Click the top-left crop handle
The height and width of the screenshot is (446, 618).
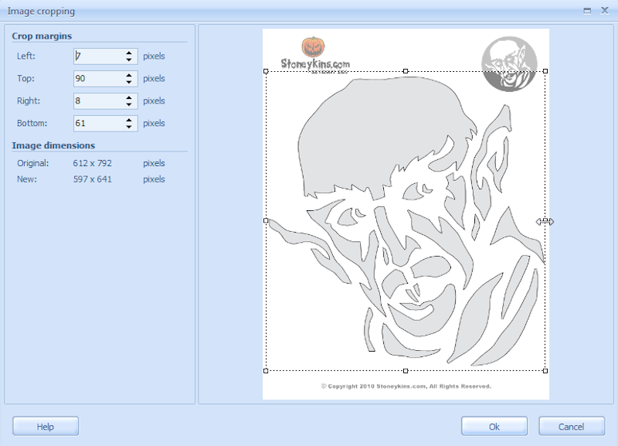(x=266, y=71)
